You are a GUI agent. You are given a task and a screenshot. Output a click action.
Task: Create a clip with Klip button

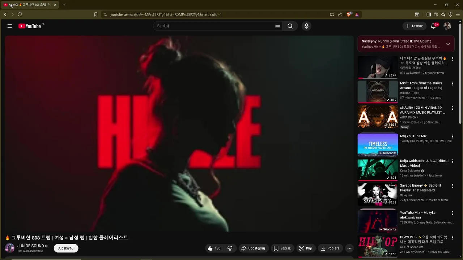coord(305,248)
